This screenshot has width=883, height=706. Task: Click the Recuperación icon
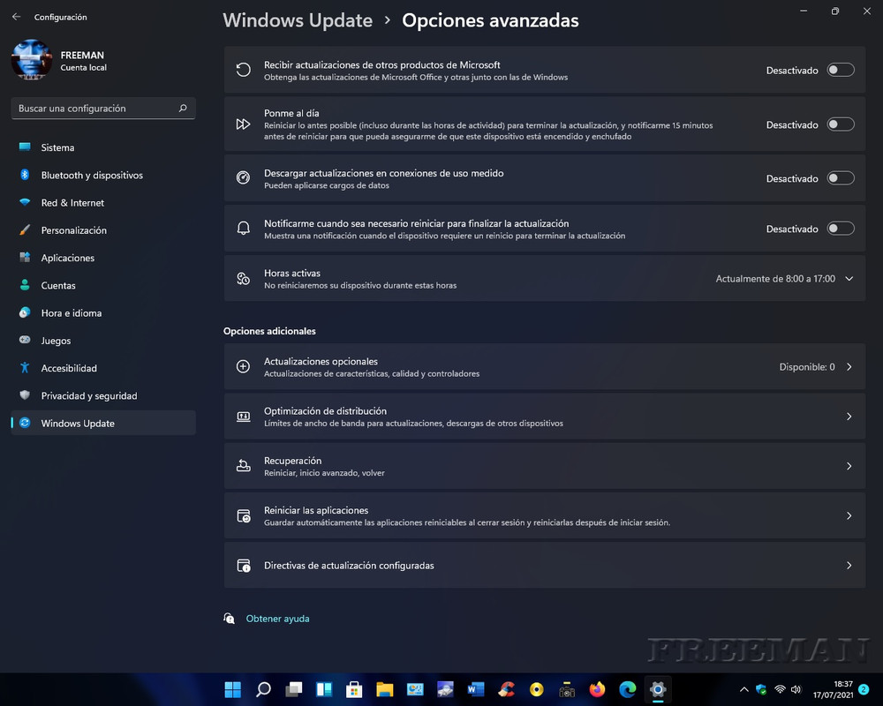244,466
